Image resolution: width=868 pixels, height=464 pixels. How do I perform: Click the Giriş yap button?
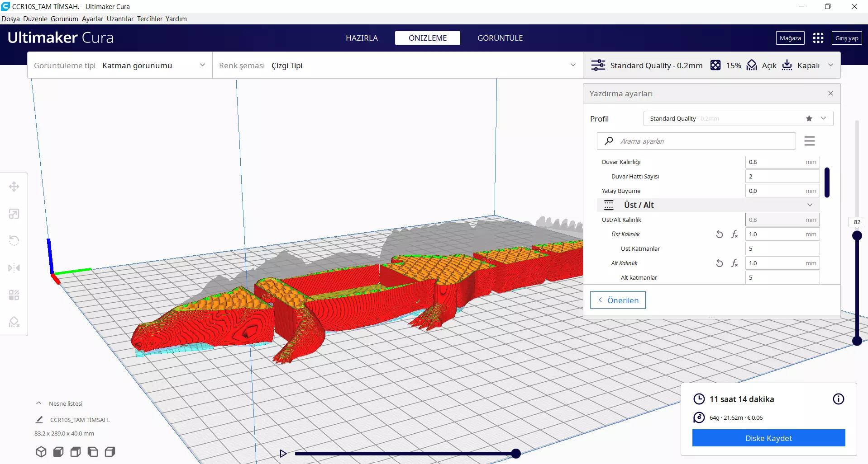tap(847, 38)
